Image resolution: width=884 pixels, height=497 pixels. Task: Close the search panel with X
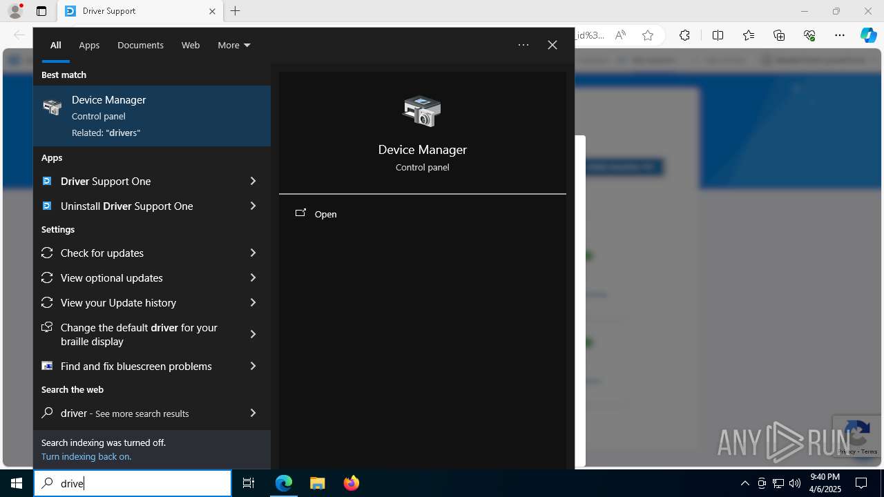point(552,45)
